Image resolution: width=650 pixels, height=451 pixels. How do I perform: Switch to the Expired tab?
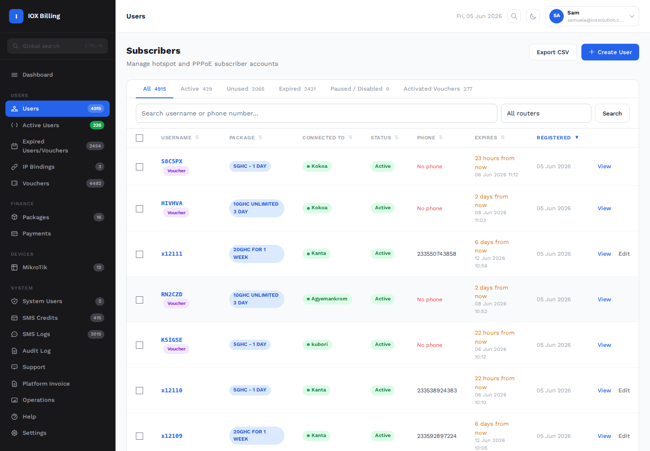(297, 89)
